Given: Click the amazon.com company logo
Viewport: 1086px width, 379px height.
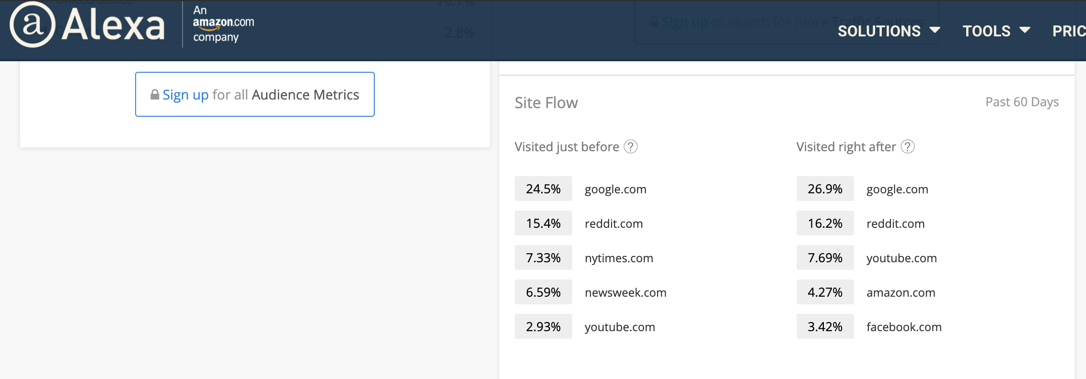Looking at the screenshot, I should [x=223, y=24].
